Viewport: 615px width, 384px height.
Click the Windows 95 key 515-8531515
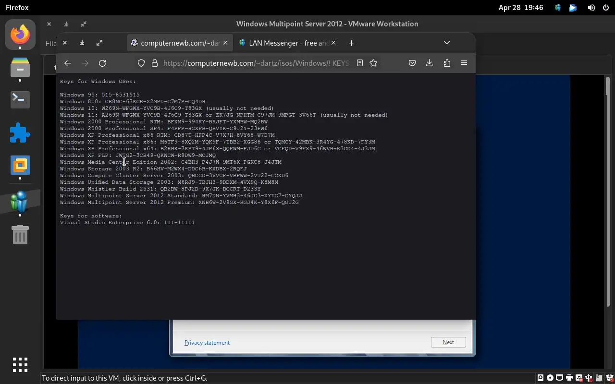click(x=121, y=95)
